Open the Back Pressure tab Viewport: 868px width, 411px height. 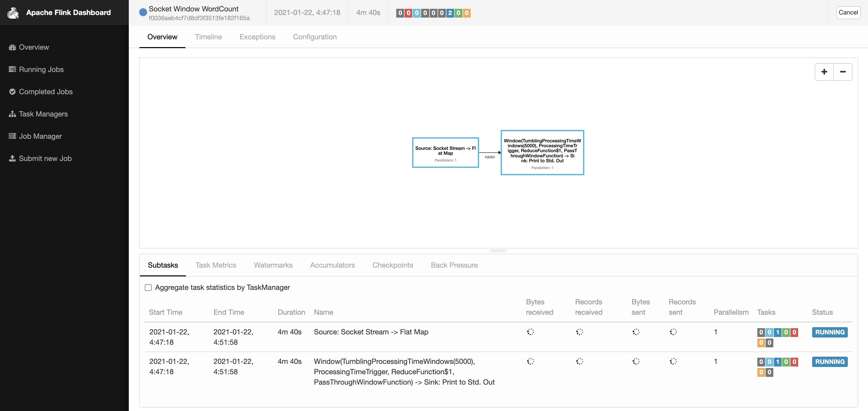(x=454, y=265)
